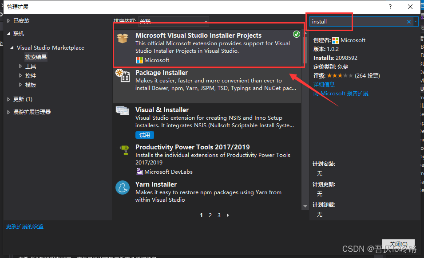The image size is (424, 258).
Task: Expand the 漫游扩展管理器 category
Action: pos(8,112)
